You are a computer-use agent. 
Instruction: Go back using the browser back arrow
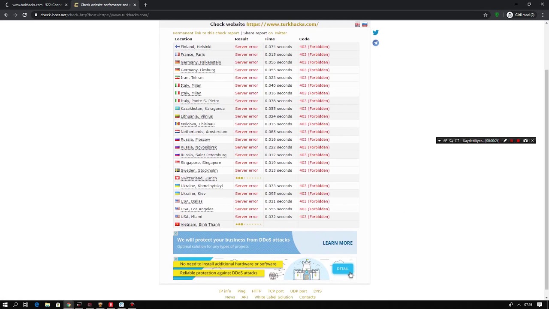click(x=6, y=15)
